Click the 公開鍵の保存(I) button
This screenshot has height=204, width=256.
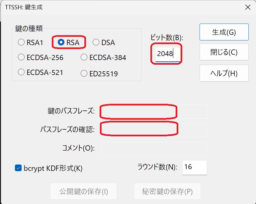pyautogui.click(x=84, y=191)
